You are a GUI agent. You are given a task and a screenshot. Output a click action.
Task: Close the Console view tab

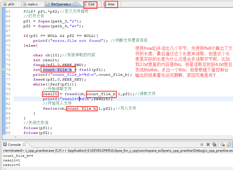pyautogui.click(x=24, y=144)
